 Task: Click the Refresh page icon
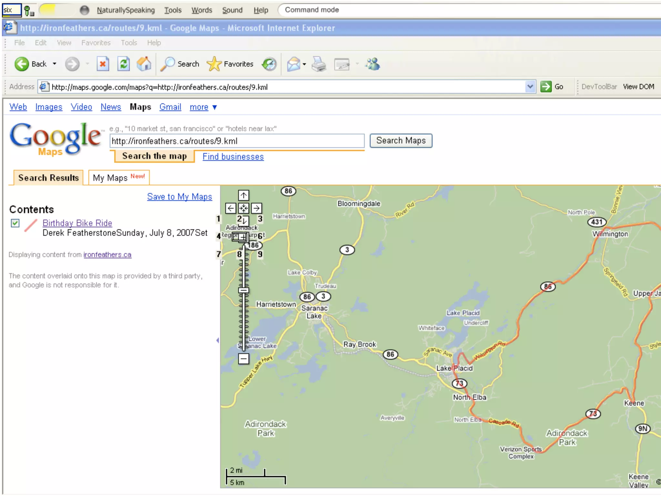tap(123, 64)
